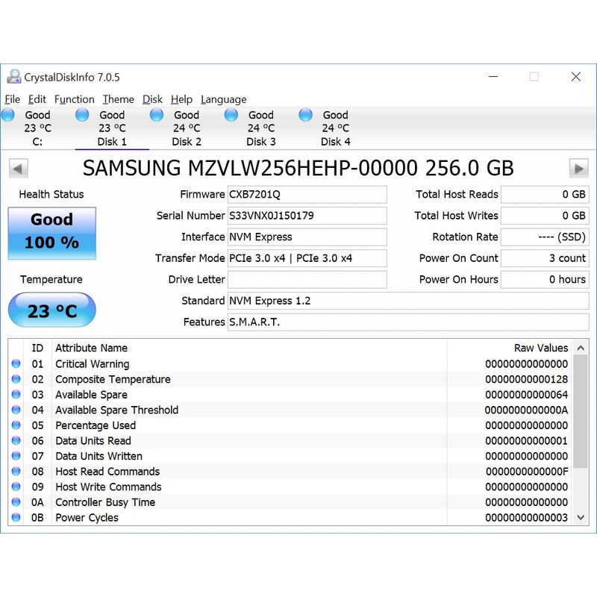Click status dot for Composite Temperature row
Screen dimensions: 597x597
coord(16,379)
